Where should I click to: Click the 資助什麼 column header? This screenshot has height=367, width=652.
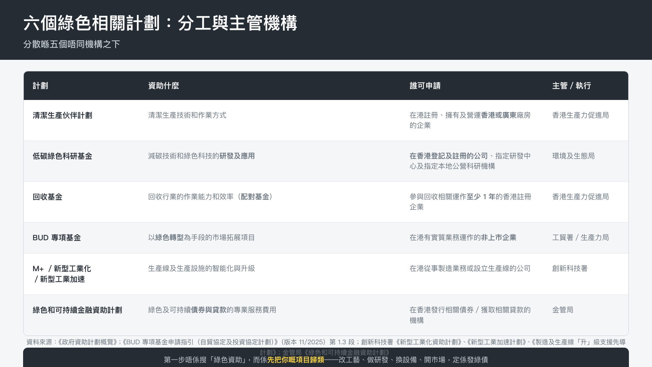pos(164,86)
